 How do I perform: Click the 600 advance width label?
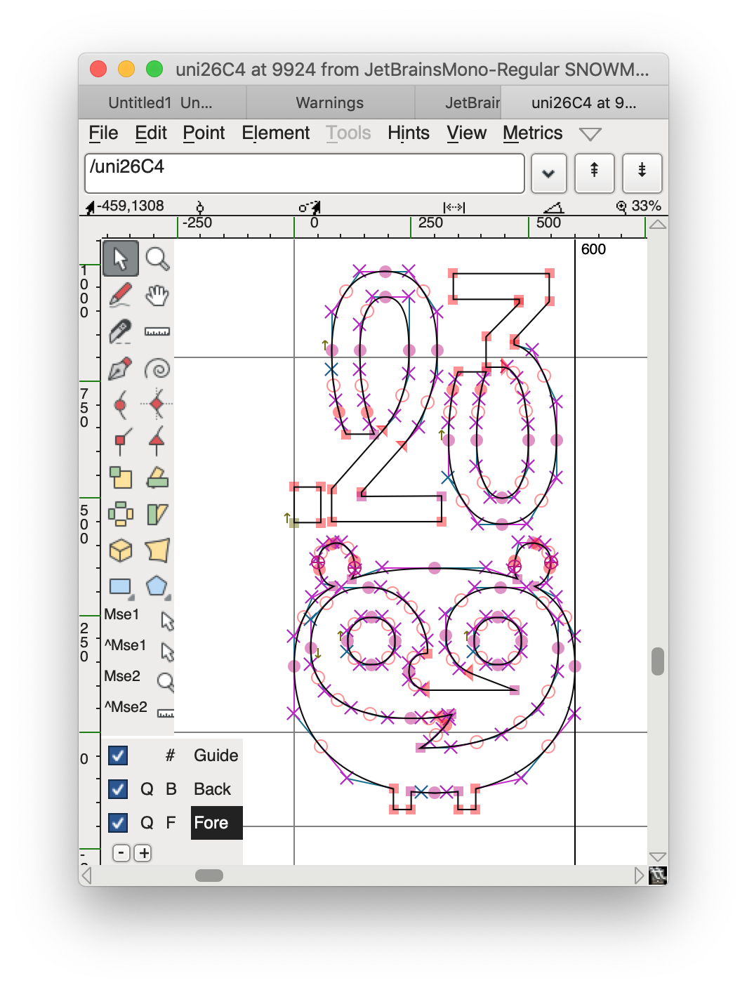[x=593, y=249]
